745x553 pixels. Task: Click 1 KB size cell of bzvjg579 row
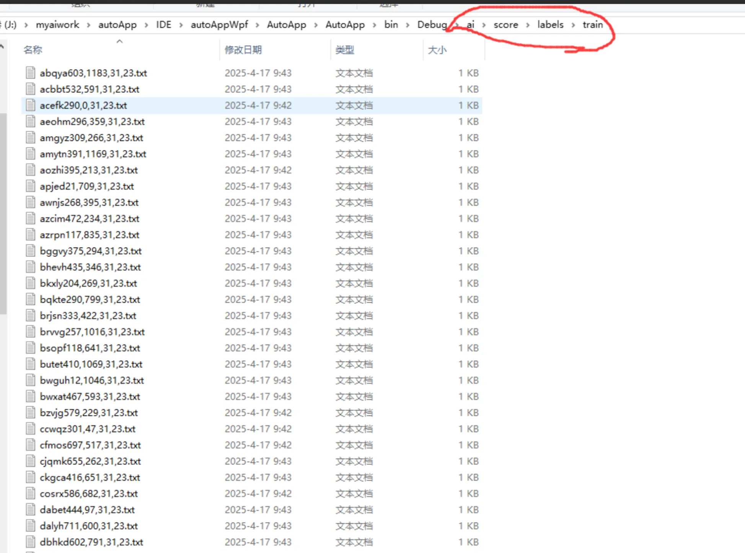tap(468, 413)
